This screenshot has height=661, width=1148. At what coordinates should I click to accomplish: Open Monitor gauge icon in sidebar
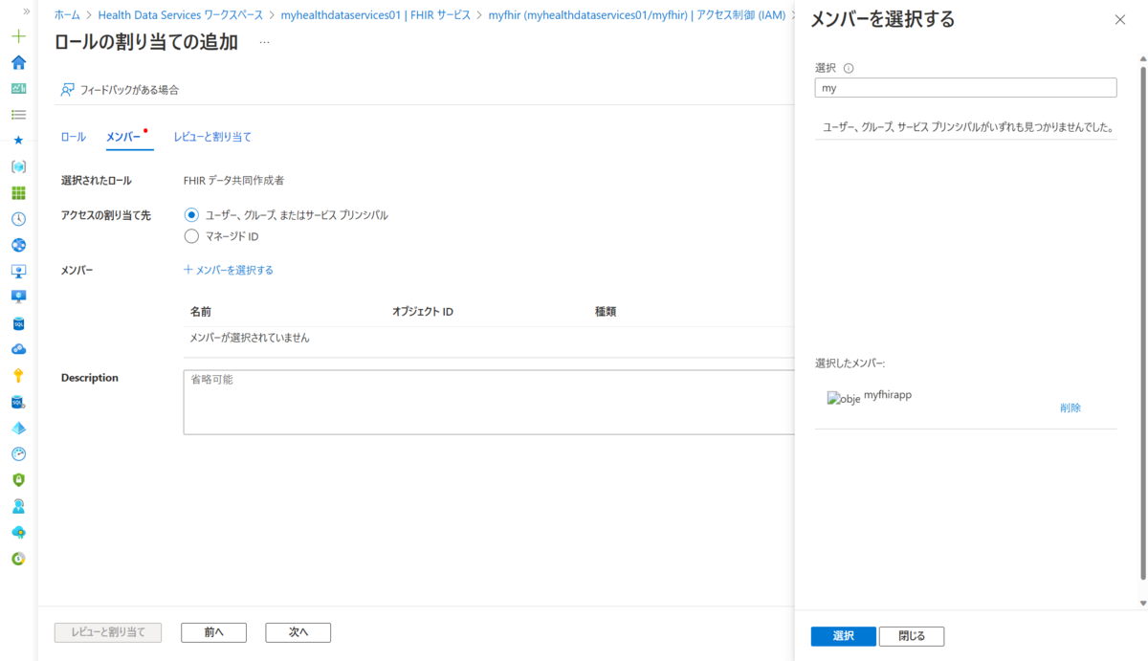(x=18, y=453)
